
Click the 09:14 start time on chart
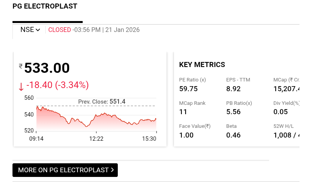[36, 139]
